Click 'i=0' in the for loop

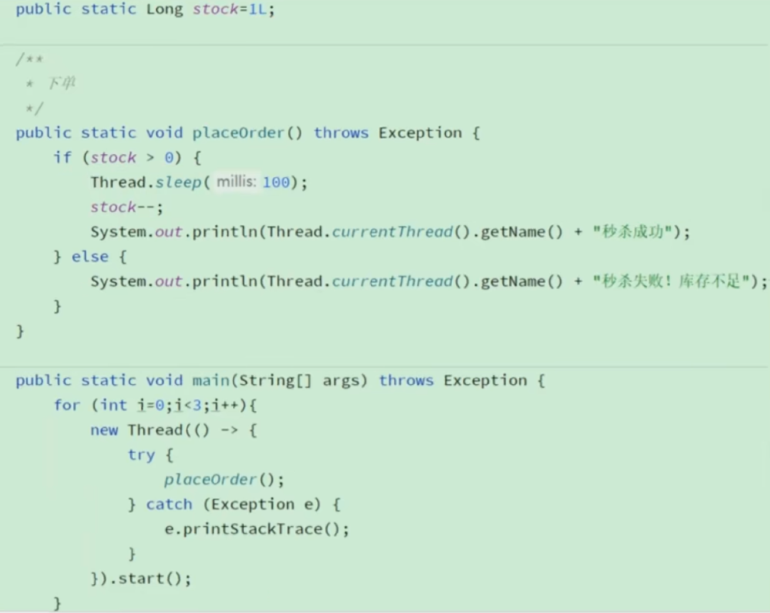click(150, 405)
